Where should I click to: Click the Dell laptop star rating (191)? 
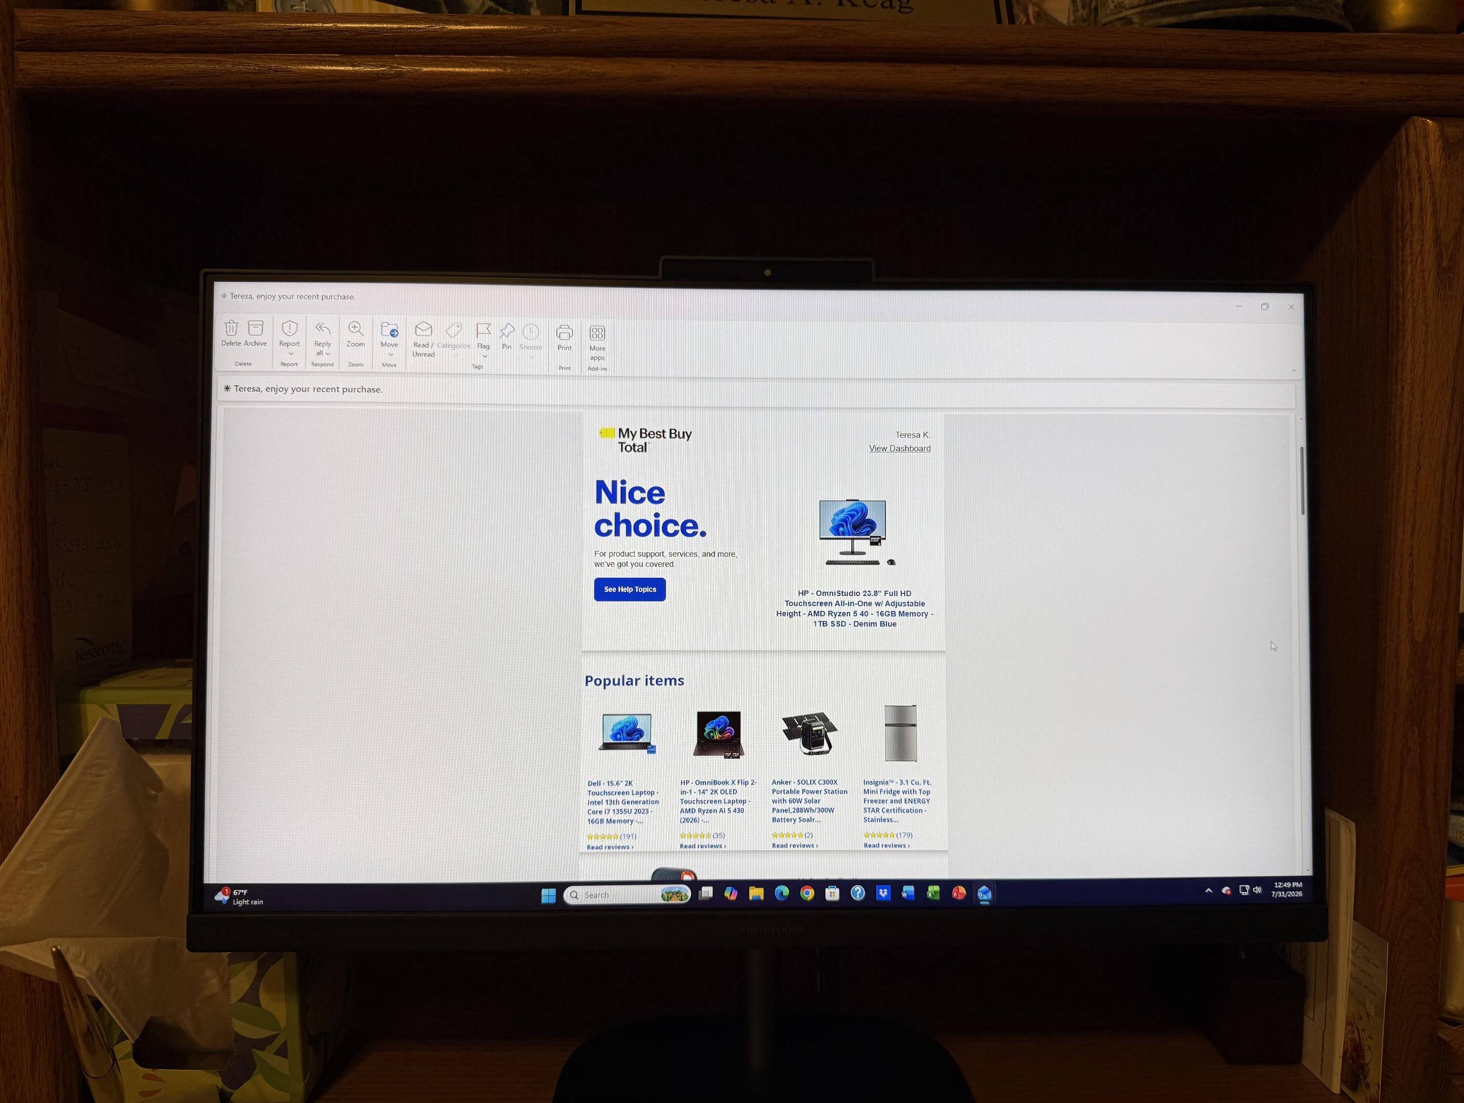(x=612, y=836)
